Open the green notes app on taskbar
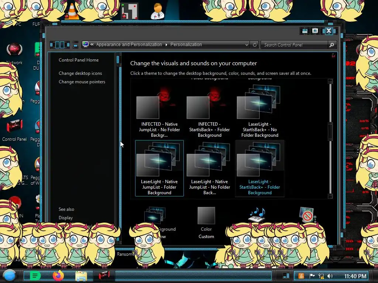Image resolution: width=378 pixels, height=283 pixels. point(35,276)
